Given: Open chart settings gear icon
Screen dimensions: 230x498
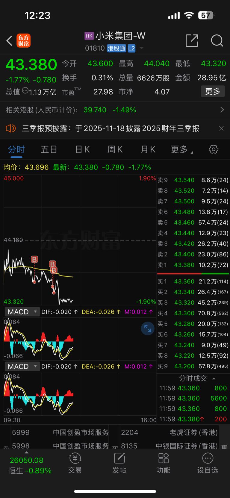Looking at the screenshot, I should 214,149.
